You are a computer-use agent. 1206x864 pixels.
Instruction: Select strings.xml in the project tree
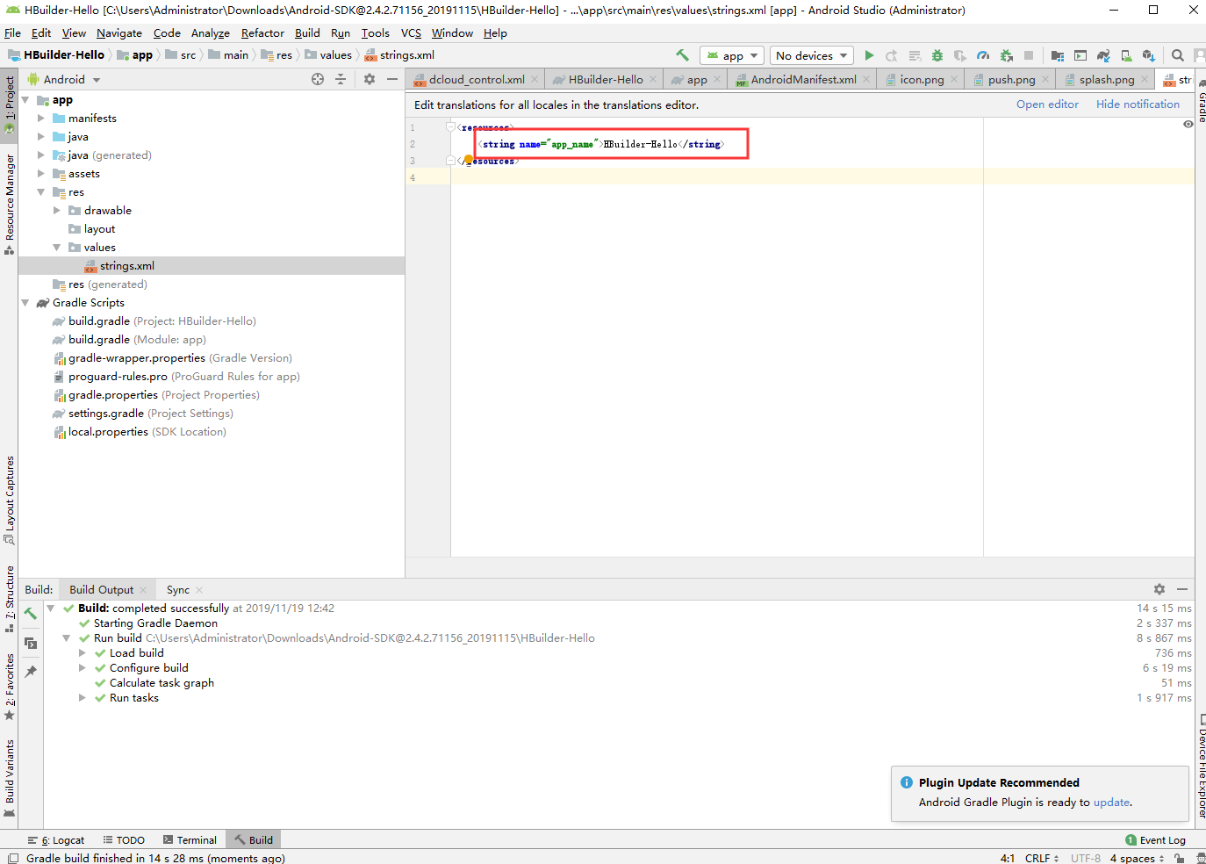pyautogui.click(x=126, y=266)
